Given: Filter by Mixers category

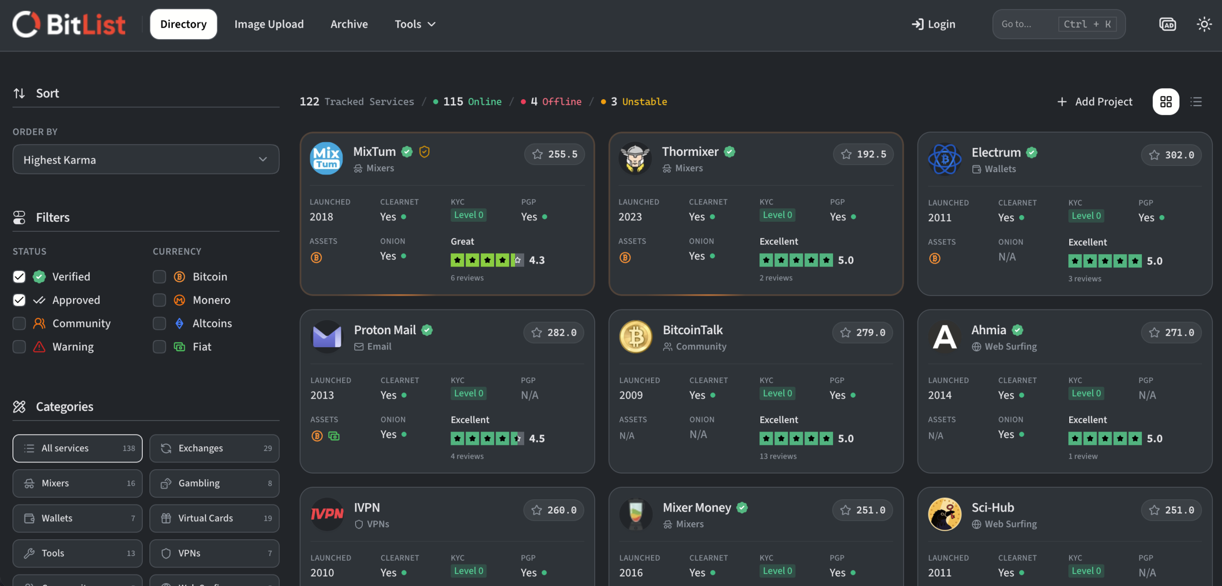Looking at the screenshot, I should tap(77, 483).
